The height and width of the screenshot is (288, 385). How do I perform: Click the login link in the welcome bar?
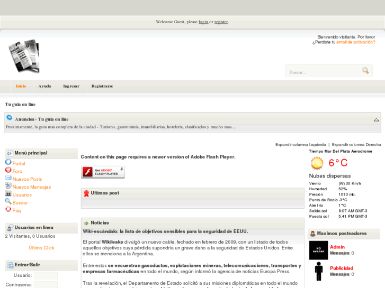203,22
